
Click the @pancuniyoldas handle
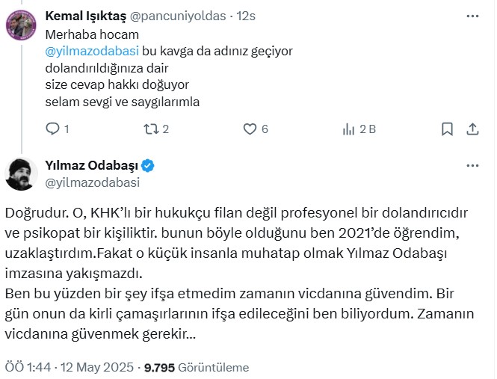click(x=186, y=16)
